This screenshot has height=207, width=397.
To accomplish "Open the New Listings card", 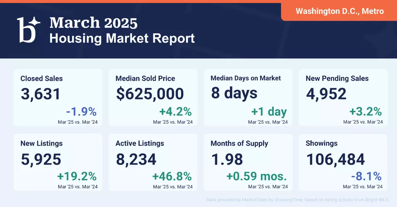I will 58,162.
